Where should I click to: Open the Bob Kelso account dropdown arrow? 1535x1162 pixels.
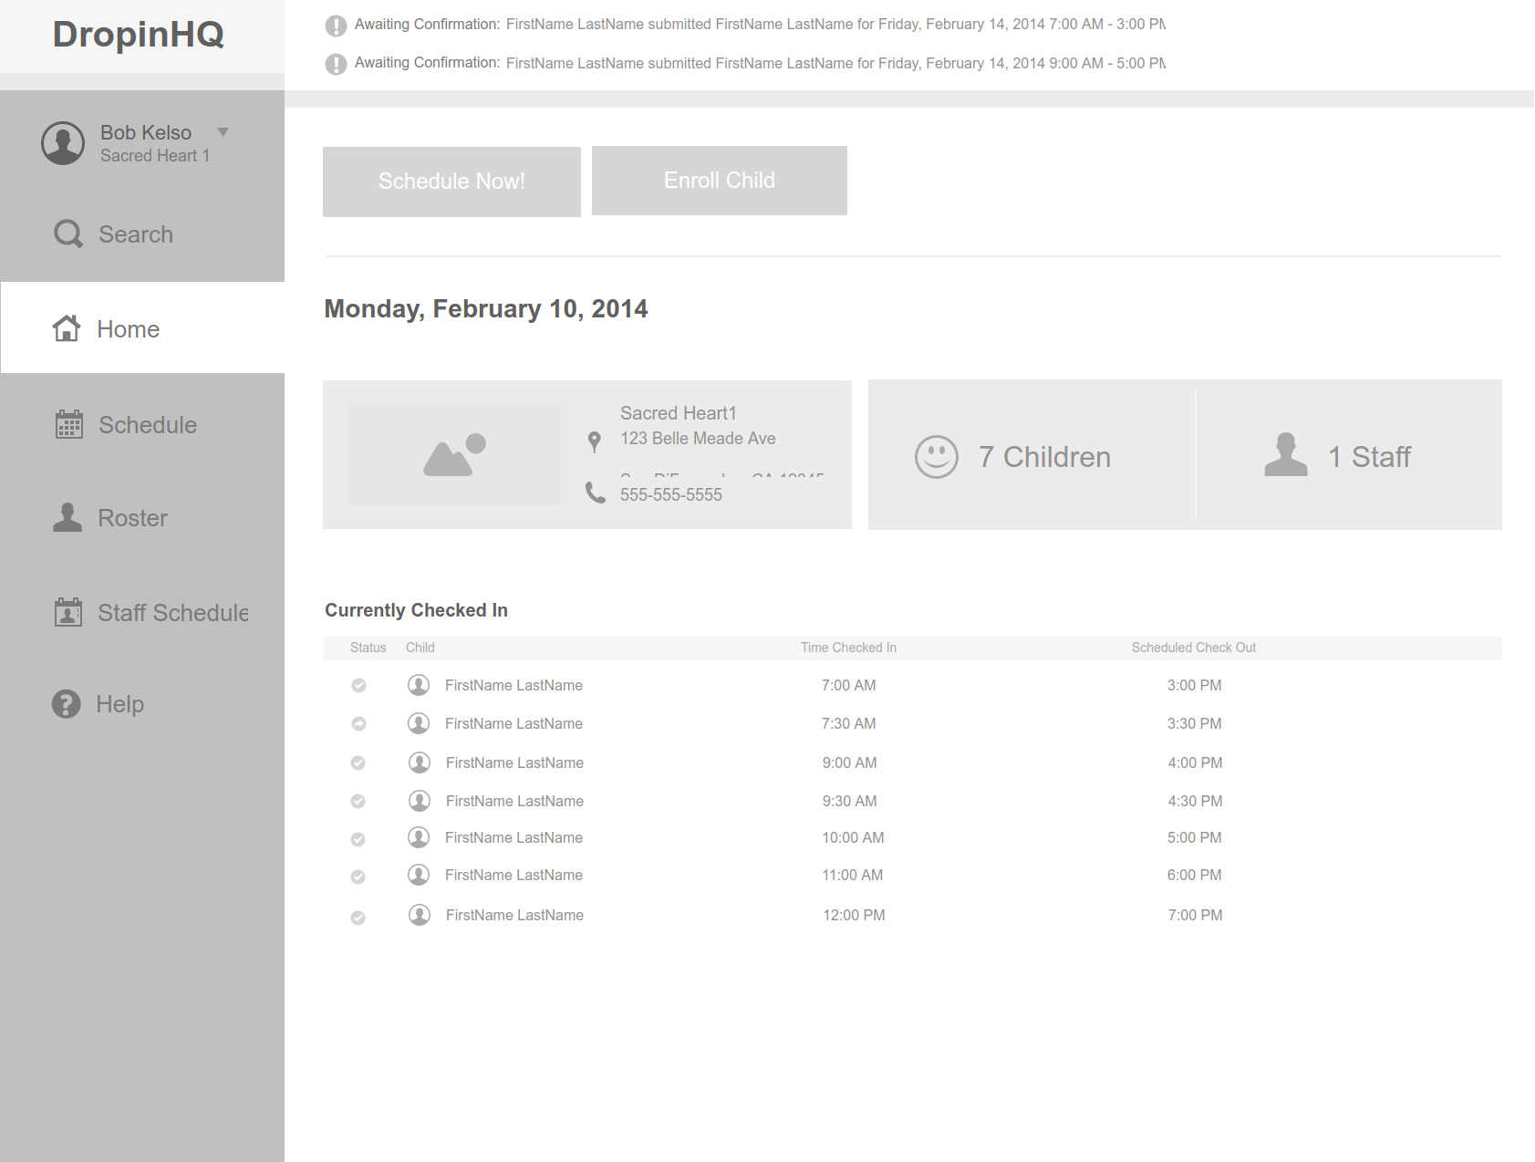[x=223, y=132]
